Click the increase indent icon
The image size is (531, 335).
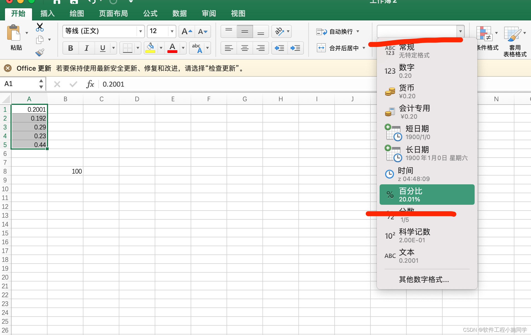(x=295, y=48)
